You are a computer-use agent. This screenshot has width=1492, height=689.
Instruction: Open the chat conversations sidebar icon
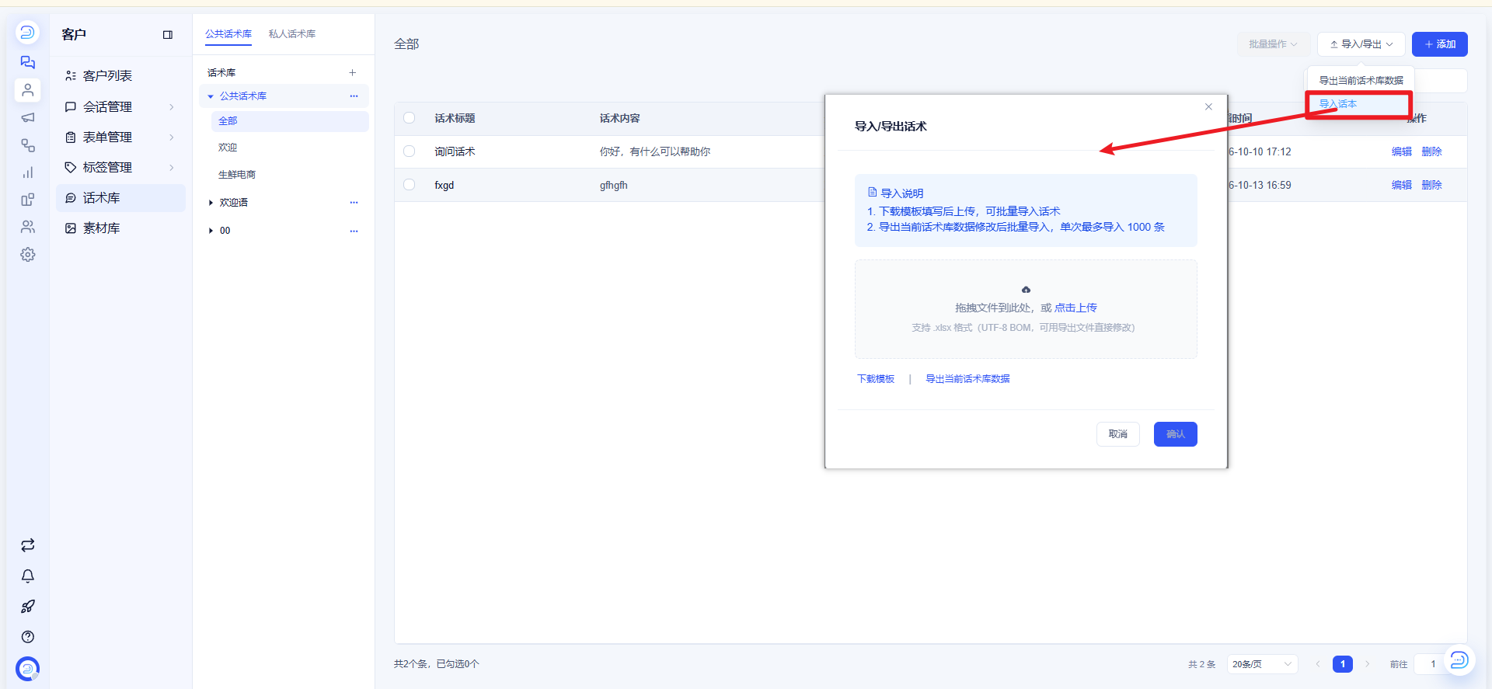(28, 62)
